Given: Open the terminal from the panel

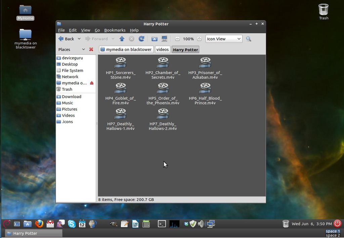Looking at the screenshot, I should click(162, 224).
